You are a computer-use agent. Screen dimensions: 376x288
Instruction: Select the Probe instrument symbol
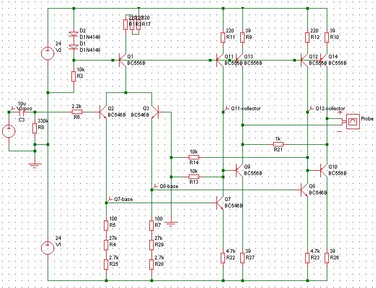pyautogui.click(x=353, y=122)
